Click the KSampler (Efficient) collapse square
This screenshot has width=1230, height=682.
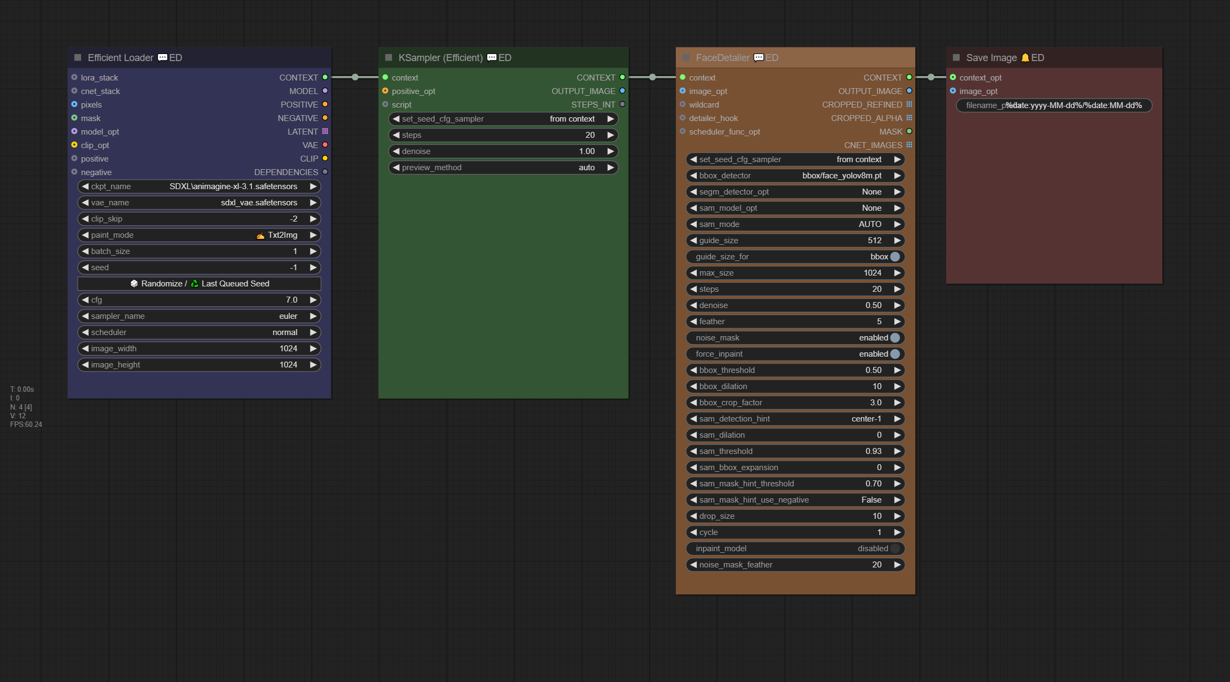pyautogui.click(x=388, y=57)
